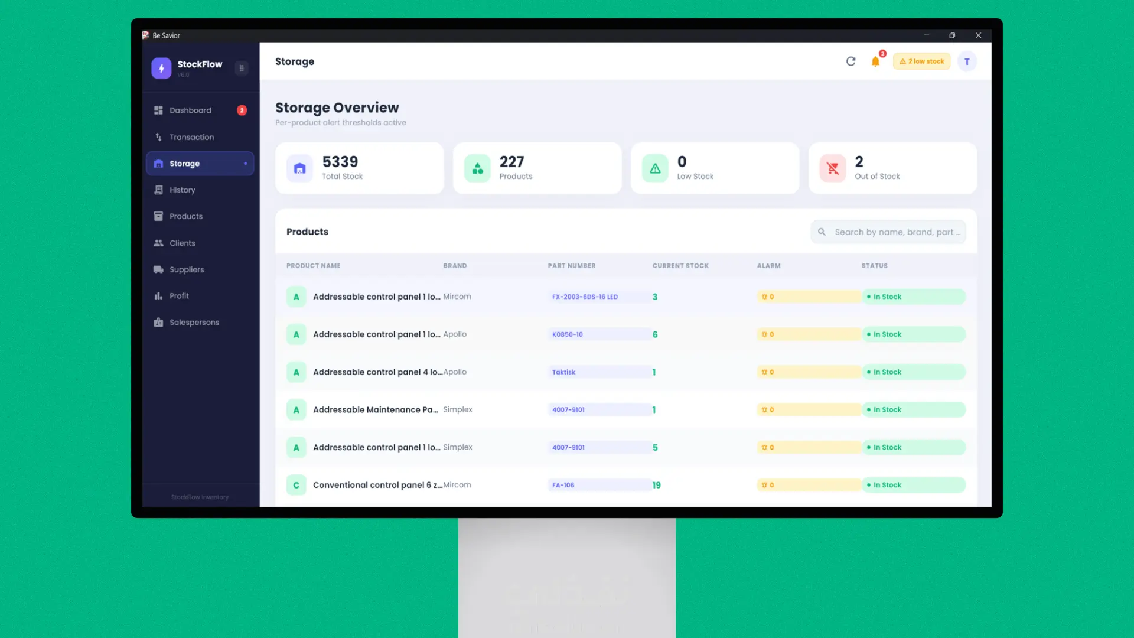Click the refresh icon in header
Image resolution: width=1134 pixels, height=638 pixels.
(850, 61)
